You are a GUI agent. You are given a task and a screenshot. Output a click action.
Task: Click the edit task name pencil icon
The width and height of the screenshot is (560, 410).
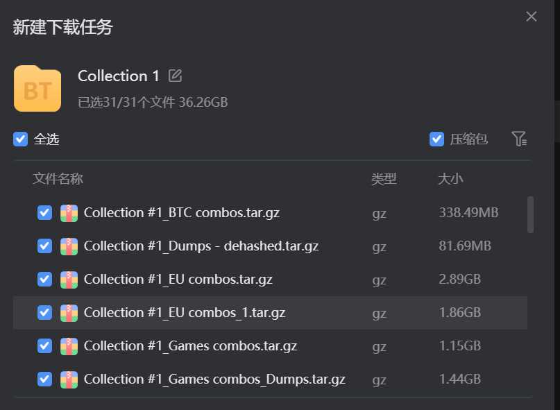175,76
